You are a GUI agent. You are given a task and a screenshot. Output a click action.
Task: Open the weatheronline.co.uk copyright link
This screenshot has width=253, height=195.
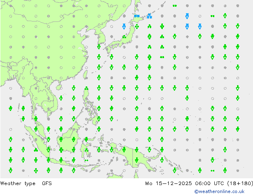(x=219, y=191)
